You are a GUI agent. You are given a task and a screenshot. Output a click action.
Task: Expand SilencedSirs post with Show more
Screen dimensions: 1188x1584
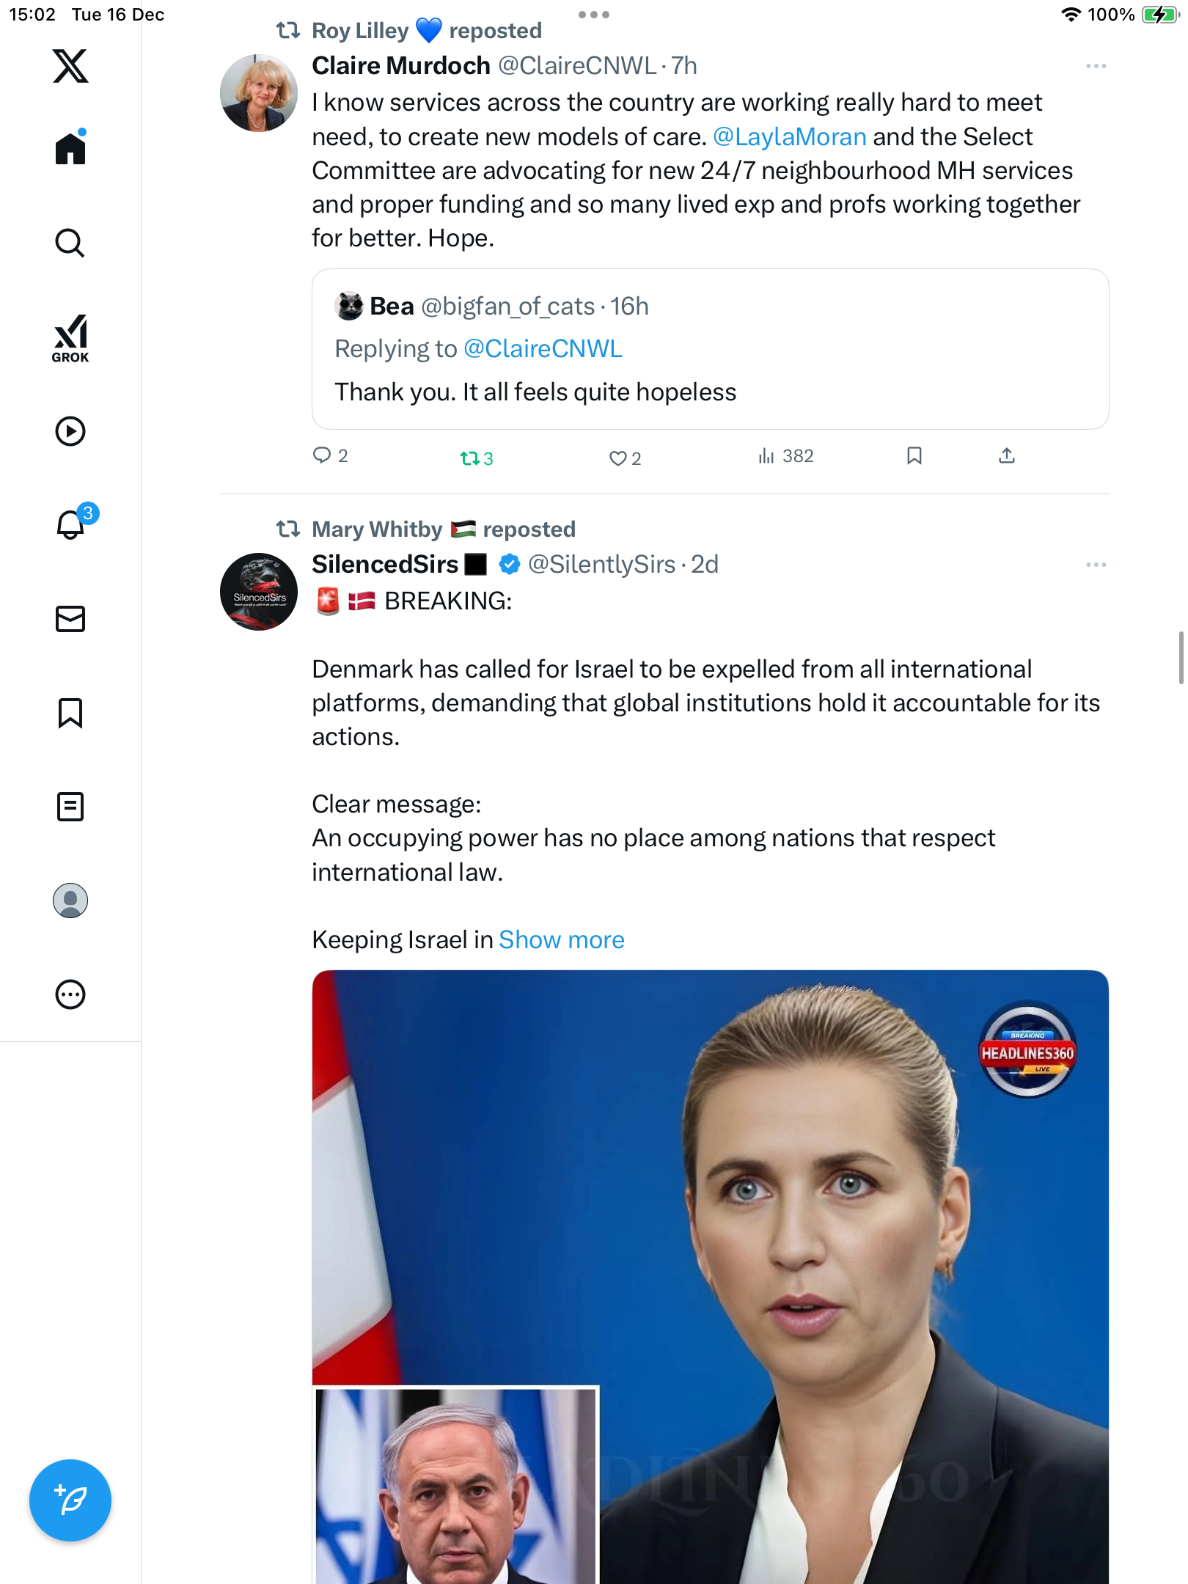click(562, 940)
